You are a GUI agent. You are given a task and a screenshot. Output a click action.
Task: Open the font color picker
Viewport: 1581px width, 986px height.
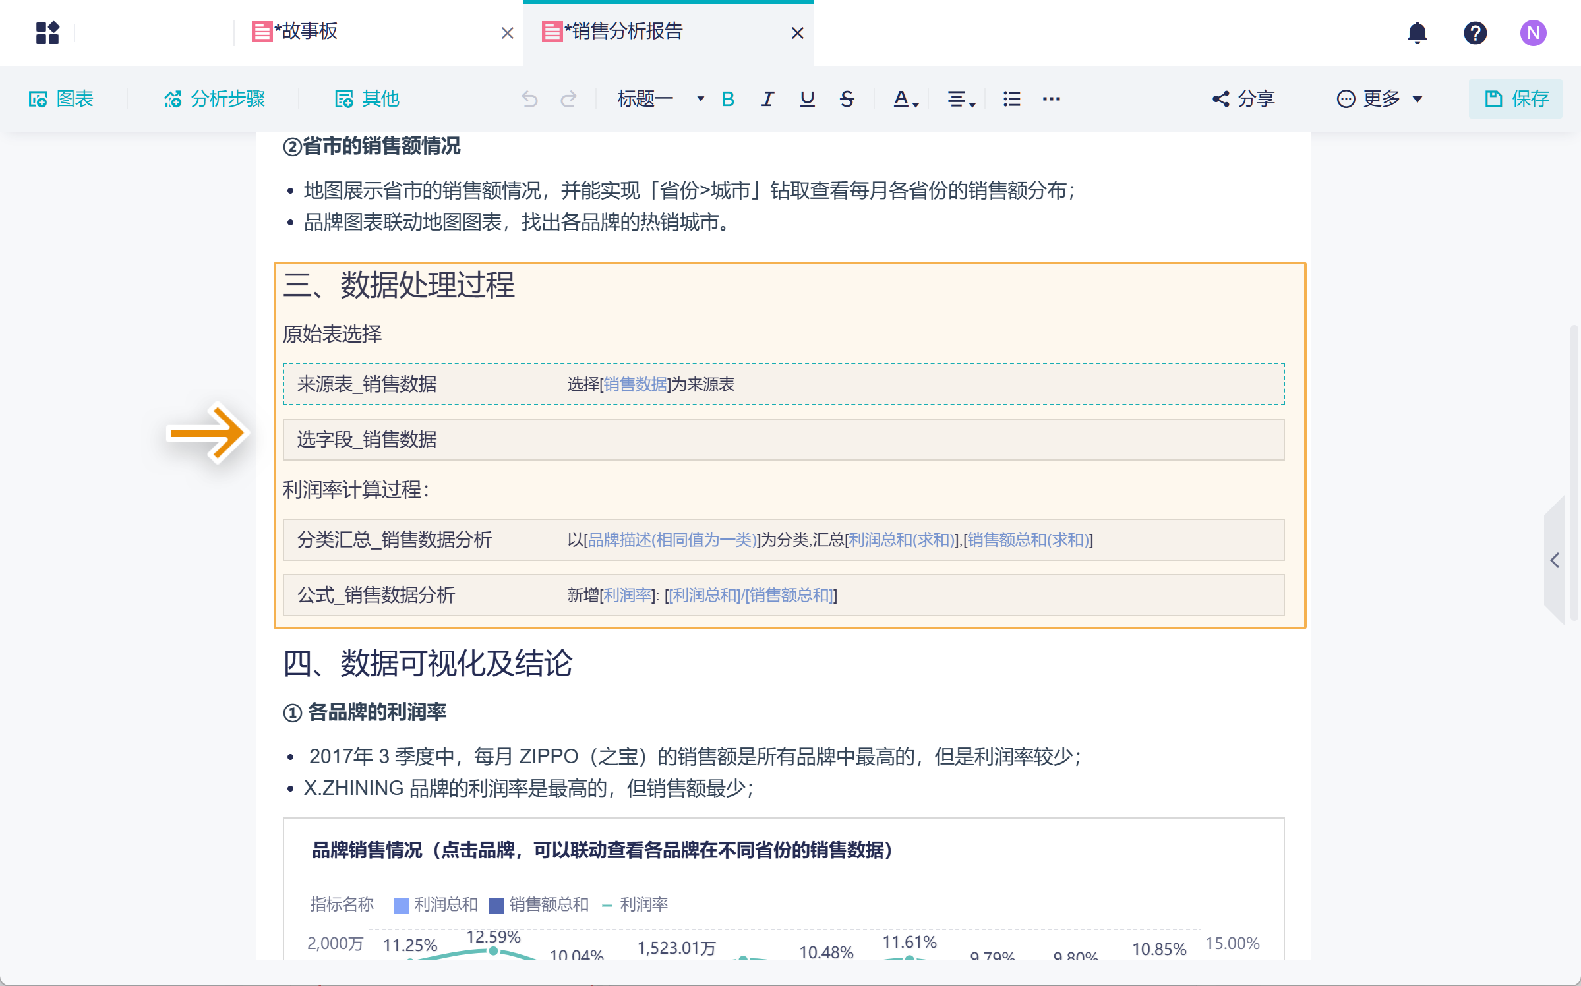[x=906, y=99]
